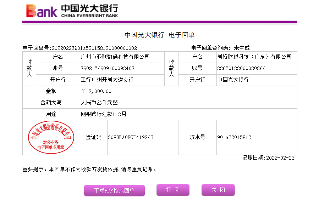Click the payee 账号 label

point(197,68)
